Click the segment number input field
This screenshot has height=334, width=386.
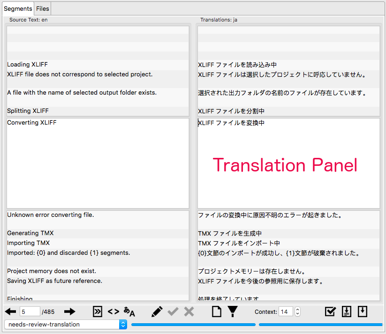tap(30, 312)
